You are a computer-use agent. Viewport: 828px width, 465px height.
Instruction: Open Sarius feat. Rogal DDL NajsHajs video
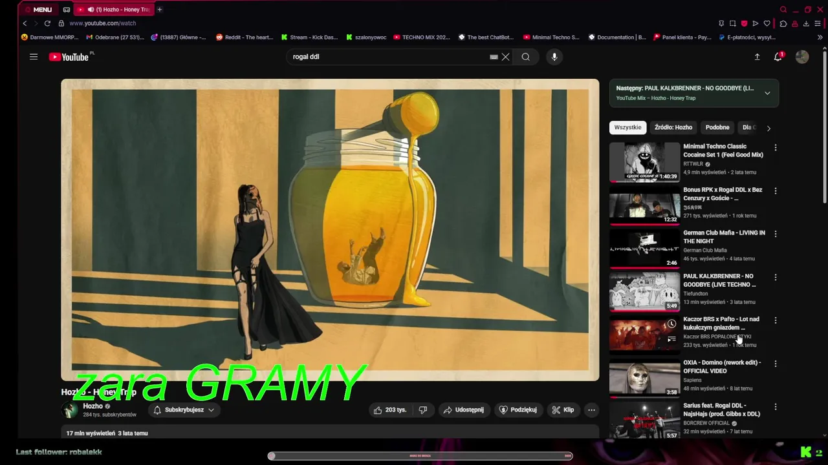721,410
